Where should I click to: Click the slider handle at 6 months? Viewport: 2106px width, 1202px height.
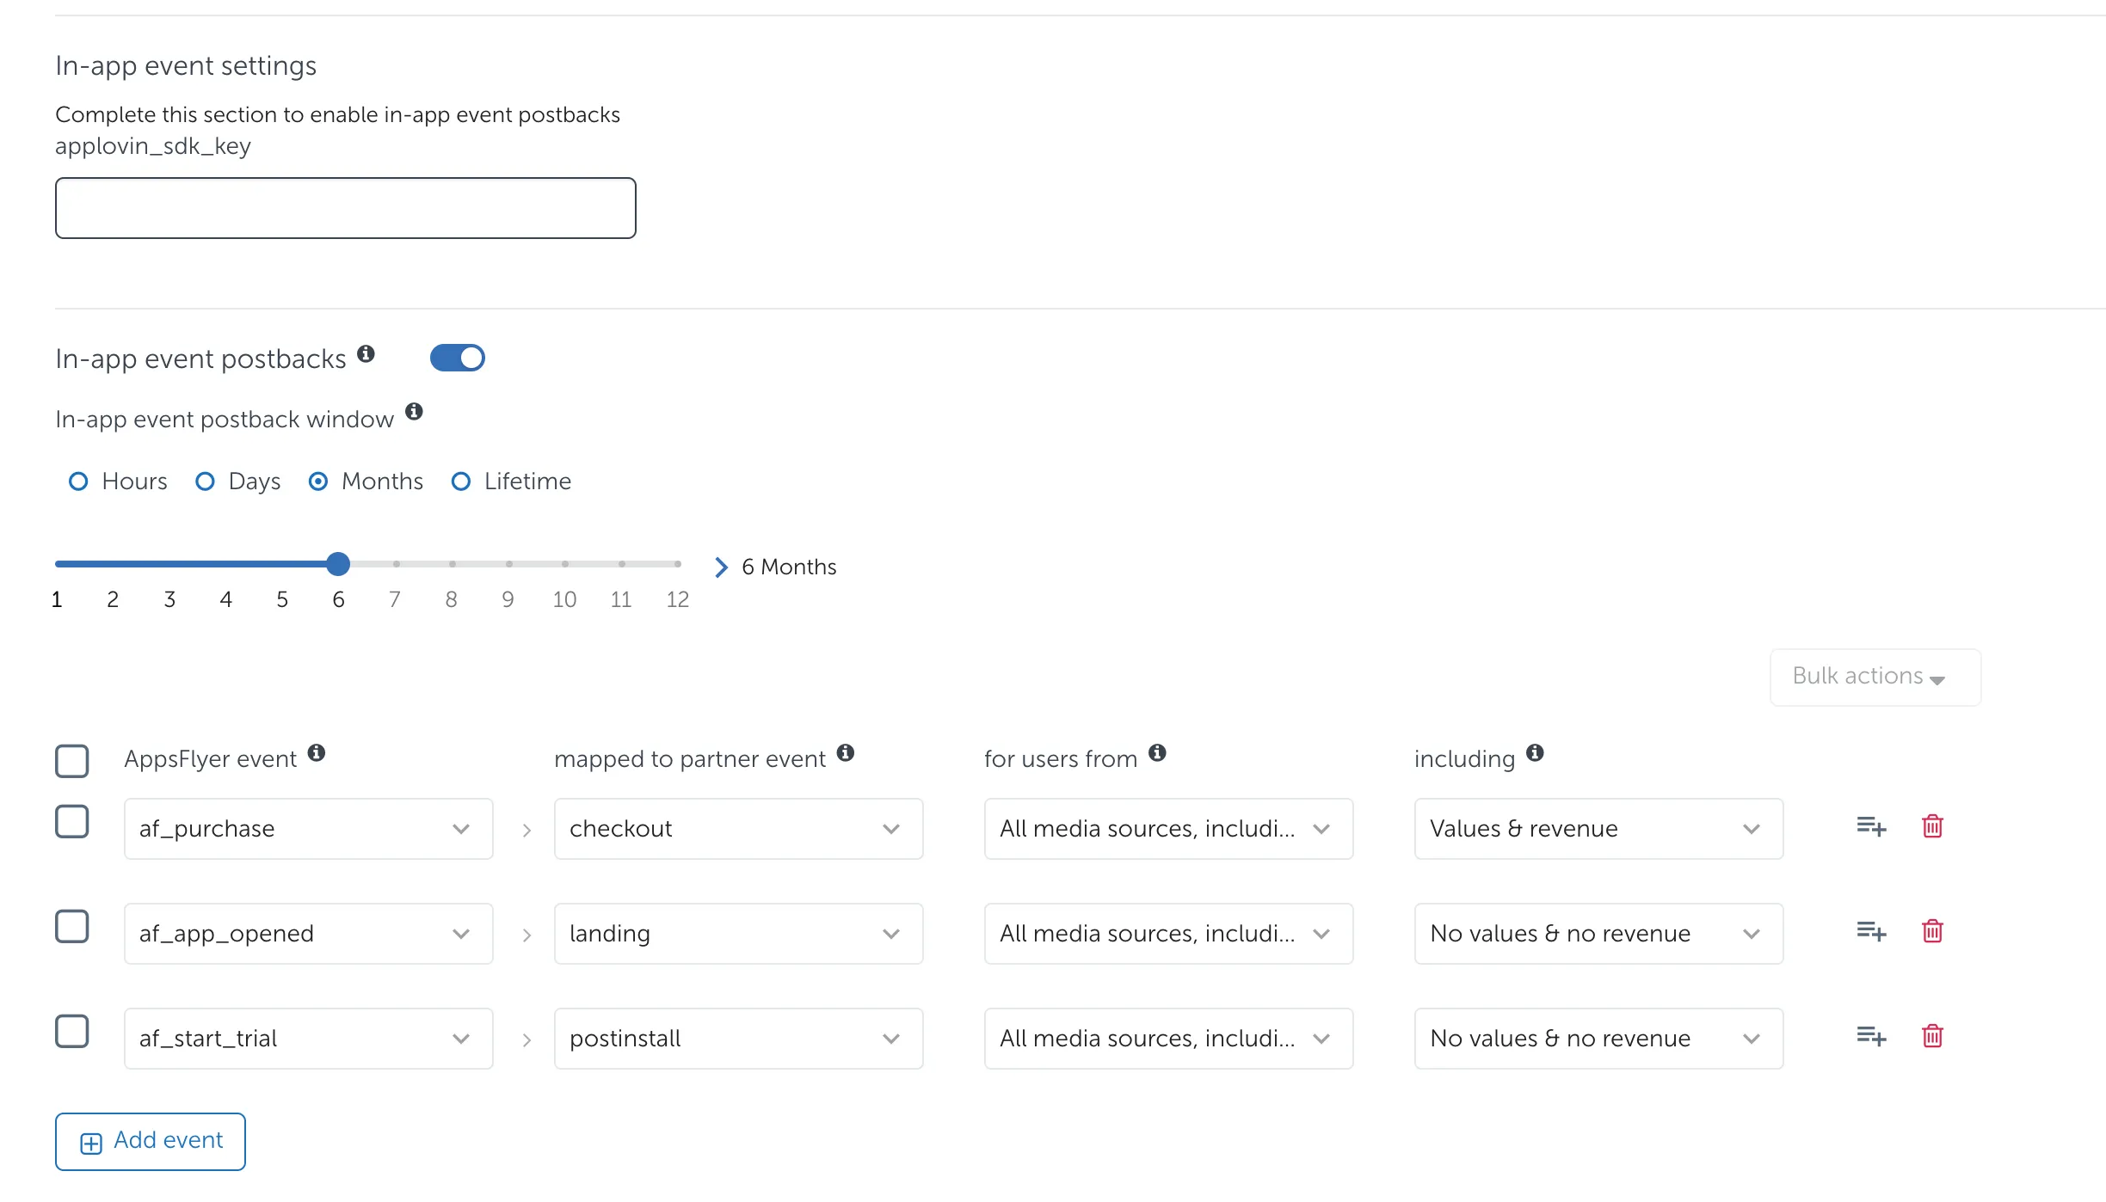pyautogui.click(x=338, y=564)
